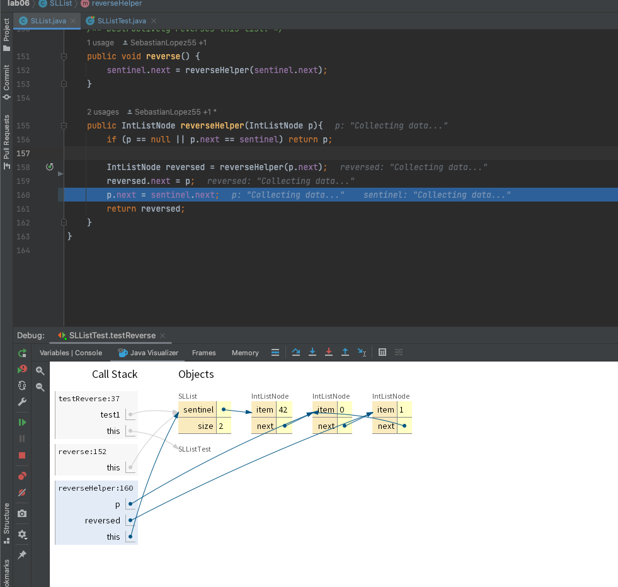
Task: Click the Rerun debug session icon
Action: tap(23, 353)
